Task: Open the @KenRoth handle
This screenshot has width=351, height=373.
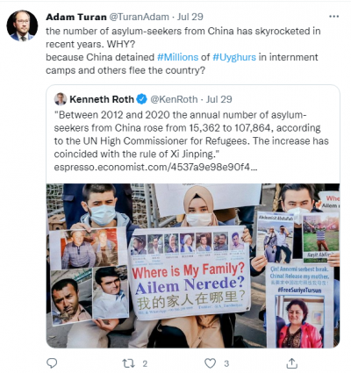Action: coord(174,99)
